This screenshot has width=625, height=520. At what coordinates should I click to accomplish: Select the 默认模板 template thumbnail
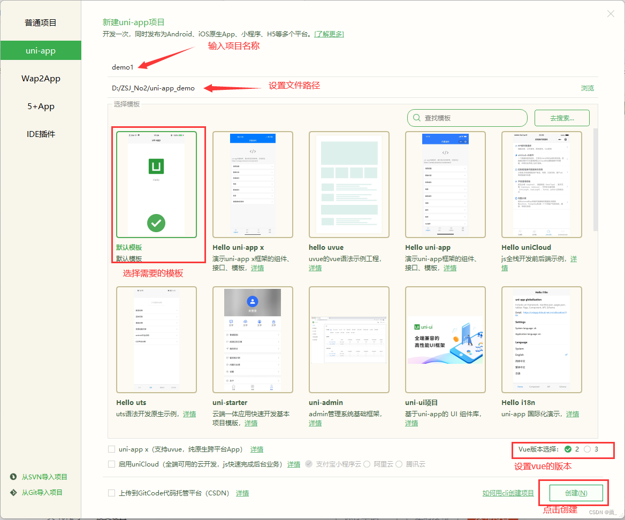click(x=156, y=184)
